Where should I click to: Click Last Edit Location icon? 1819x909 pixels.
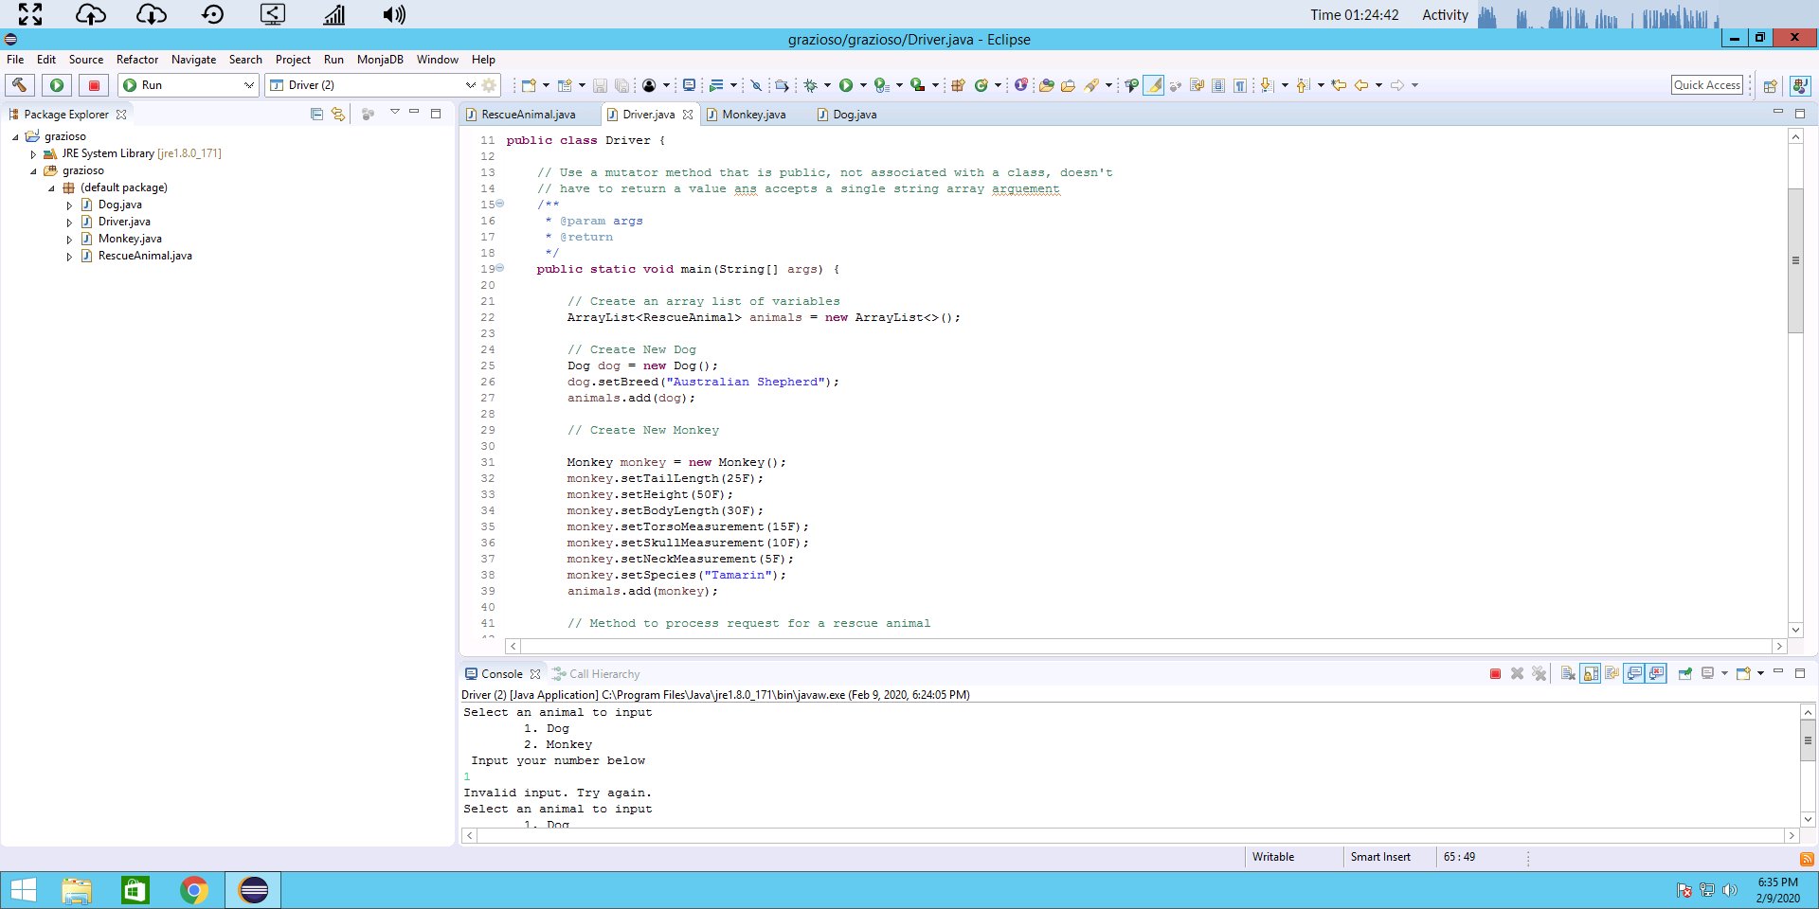coord(1339,85)
